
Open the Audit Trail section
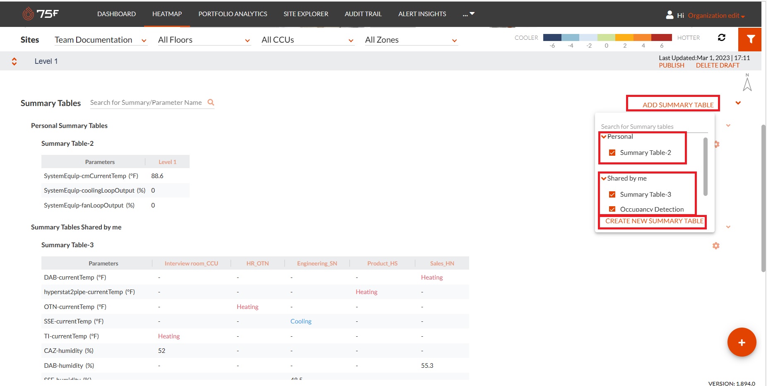click(363, 14)
